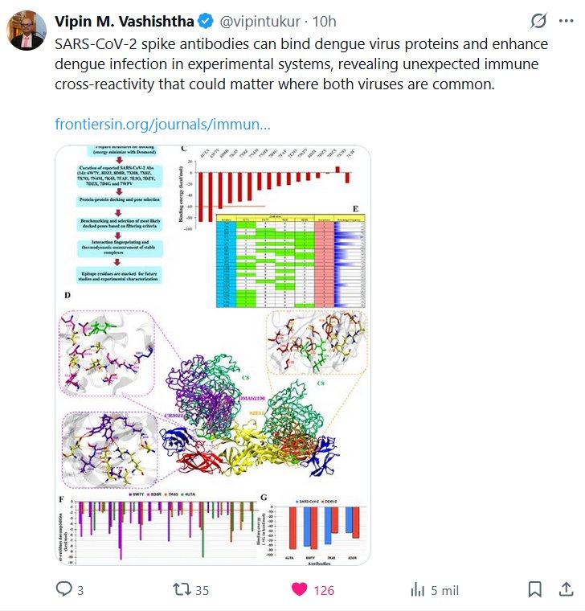This screenshot has height=611, width=585.
Task: Click the reply speech bubble icon
Action: (x=64, y=590)
